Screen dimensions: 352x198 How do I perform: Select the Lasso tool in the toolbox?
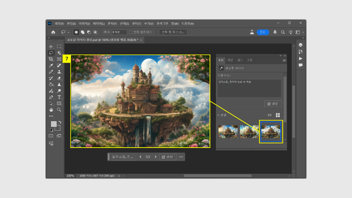[x=51, y=53]
